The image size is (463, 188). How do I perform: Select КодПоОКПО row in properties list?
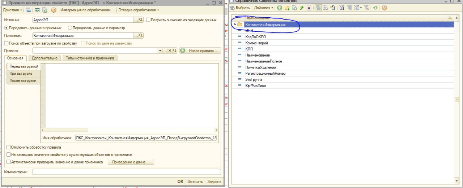pyautogui.click(x=343, y=37)
